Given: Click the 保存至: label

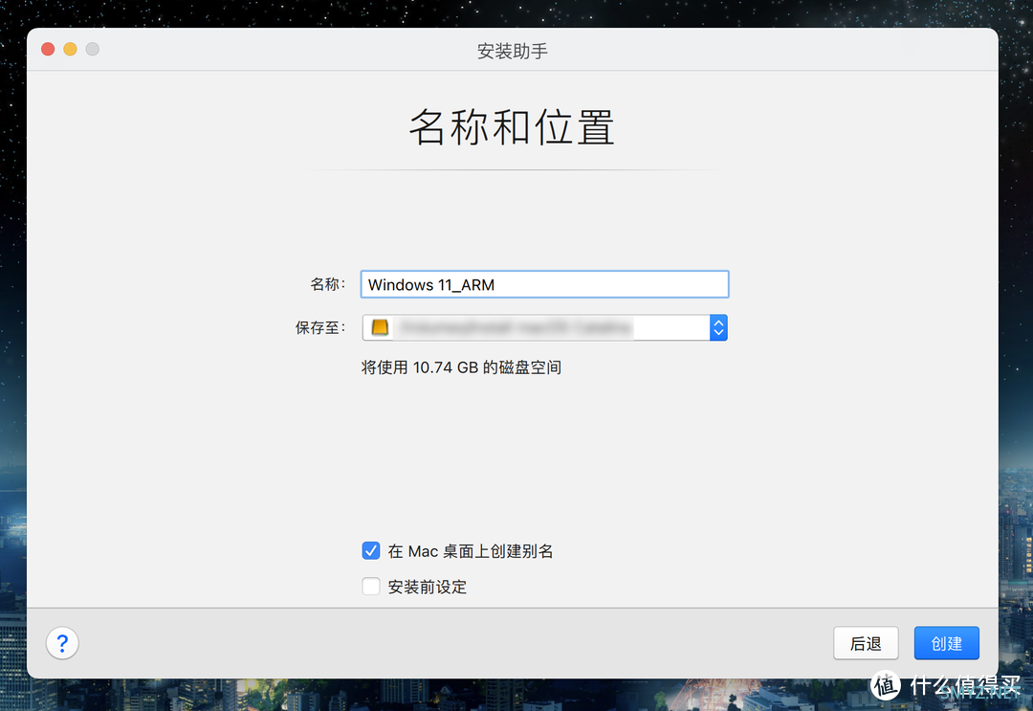Looking at the screenshot, I should (x=320, y=327).
